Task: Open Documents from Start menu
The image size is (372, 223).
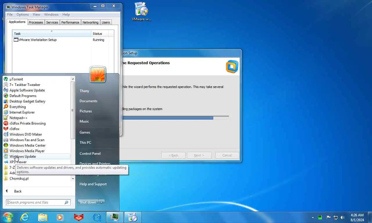Action: point(88,101)
